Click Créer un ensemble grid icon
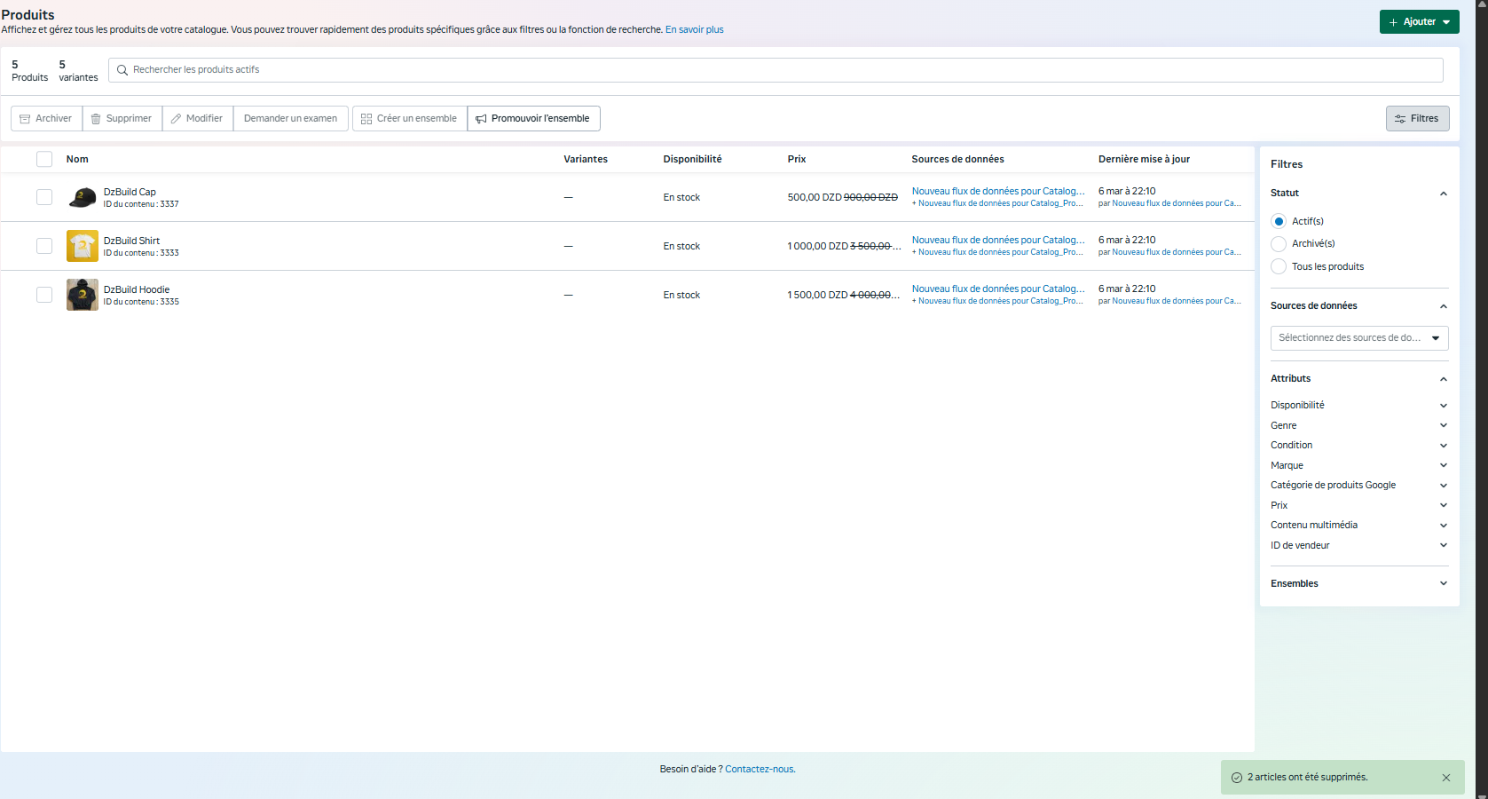The height and width of the screenshot is (799, 1488). [366, 119]
